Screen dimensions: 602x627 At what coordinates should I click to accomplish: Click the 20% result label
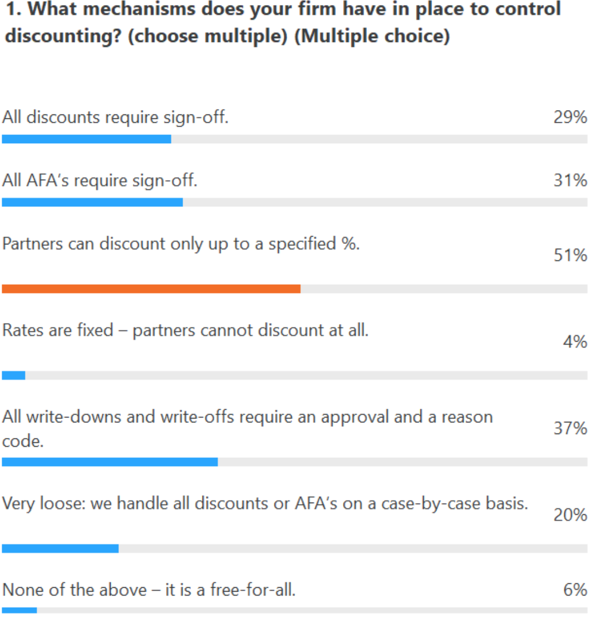coord(570,515)
